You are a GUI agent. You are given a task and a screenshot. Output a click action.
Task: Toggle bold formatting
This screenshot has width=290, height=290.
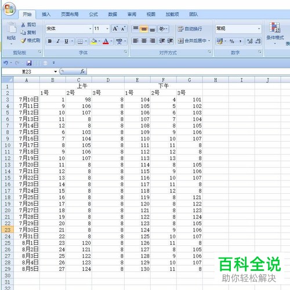(x=50, y=41)
